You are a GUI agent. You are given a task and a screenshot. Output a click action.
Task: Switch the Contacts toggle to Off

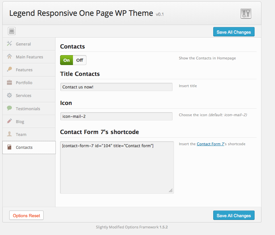[x=80, y=60]
